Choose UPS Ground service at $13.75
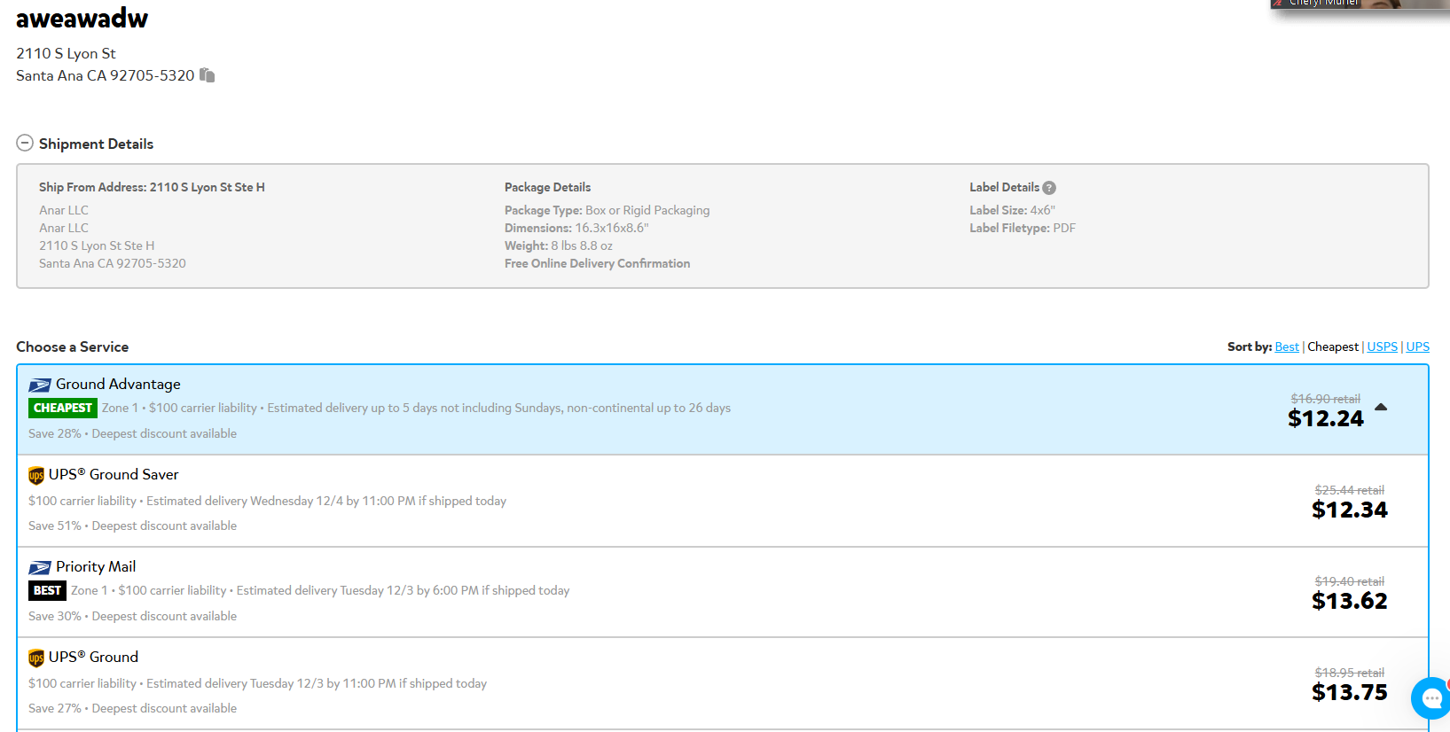Image resolution: width=1450 pixels, height=732 pixels. [723, 683]
